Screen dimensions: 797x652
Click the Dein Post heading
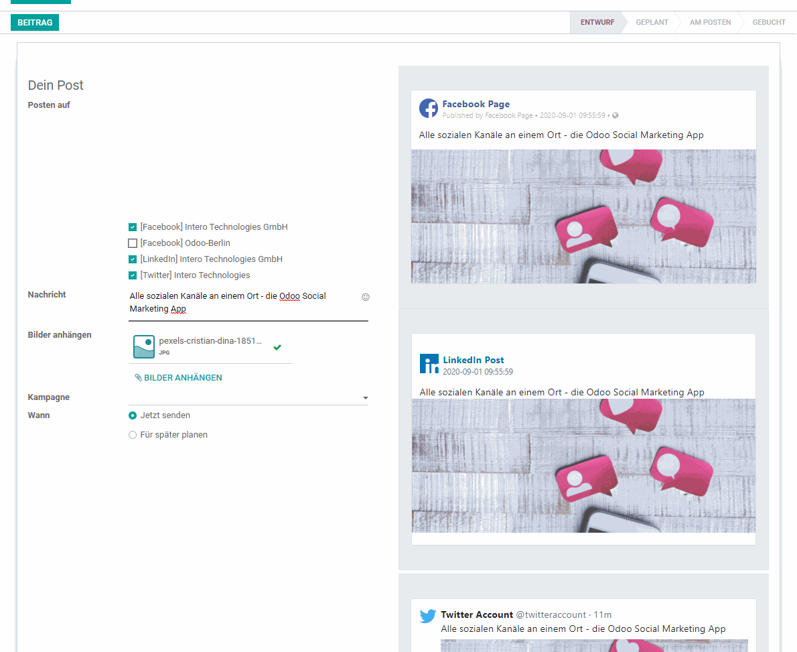coord(56,86)
